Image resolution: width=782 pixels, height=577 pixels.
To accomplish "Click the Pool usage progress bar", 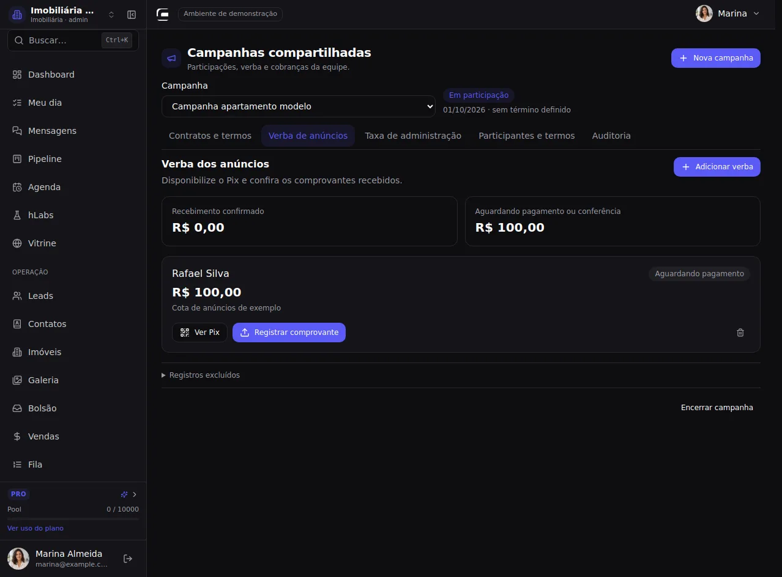I will click(x=73, y=519).
